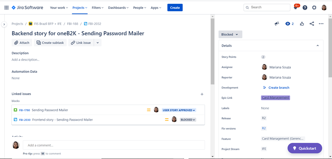This screenshot has height=159, width=332.
Task: Click Add a description placeholder
Action: pos(26,60)
